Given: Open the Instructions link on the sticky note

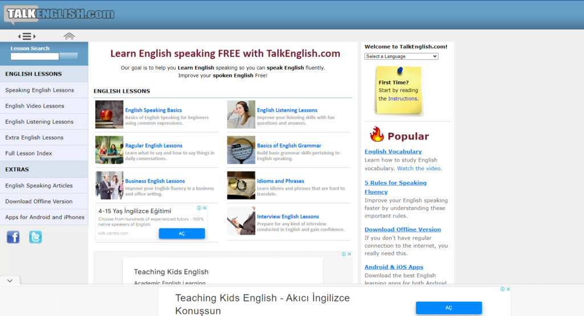Looking at the screenshot, I should coord(403,99).
